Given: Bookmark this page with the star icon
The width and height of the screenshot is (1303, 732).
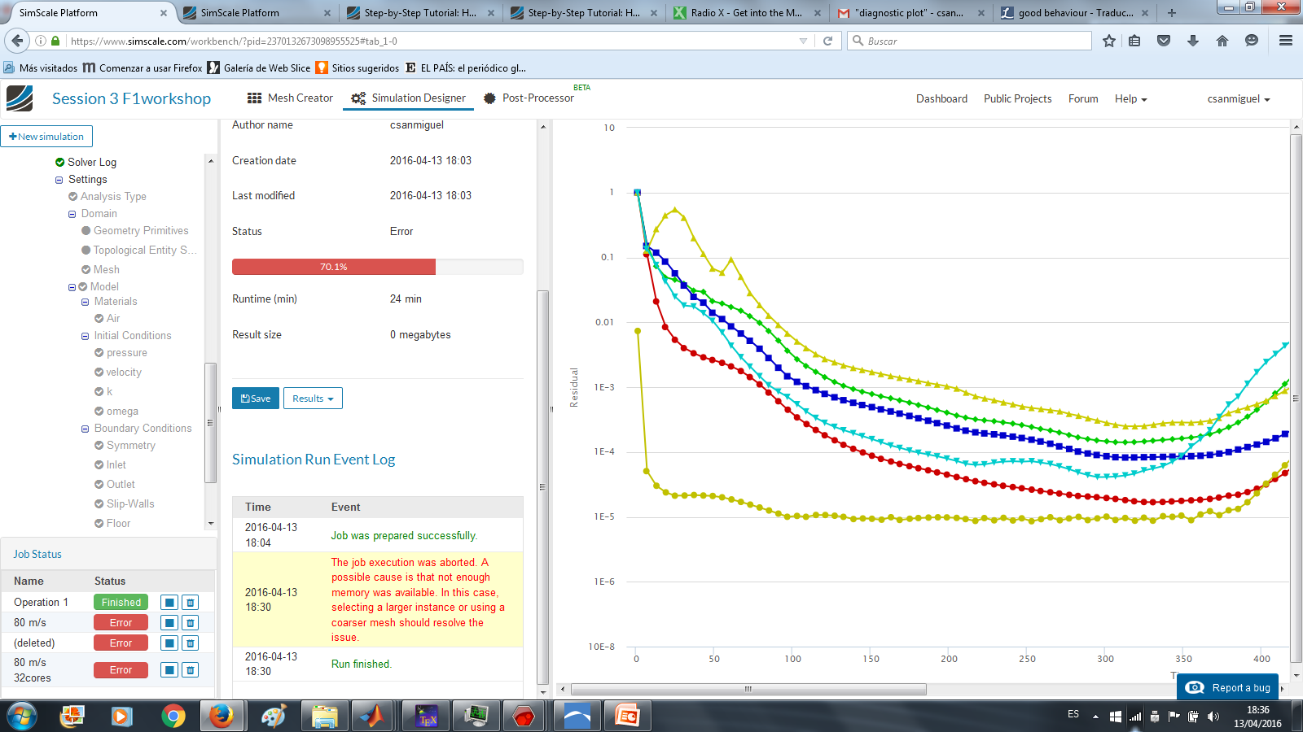Looking at the screenshot, I should coord(1108,41).
